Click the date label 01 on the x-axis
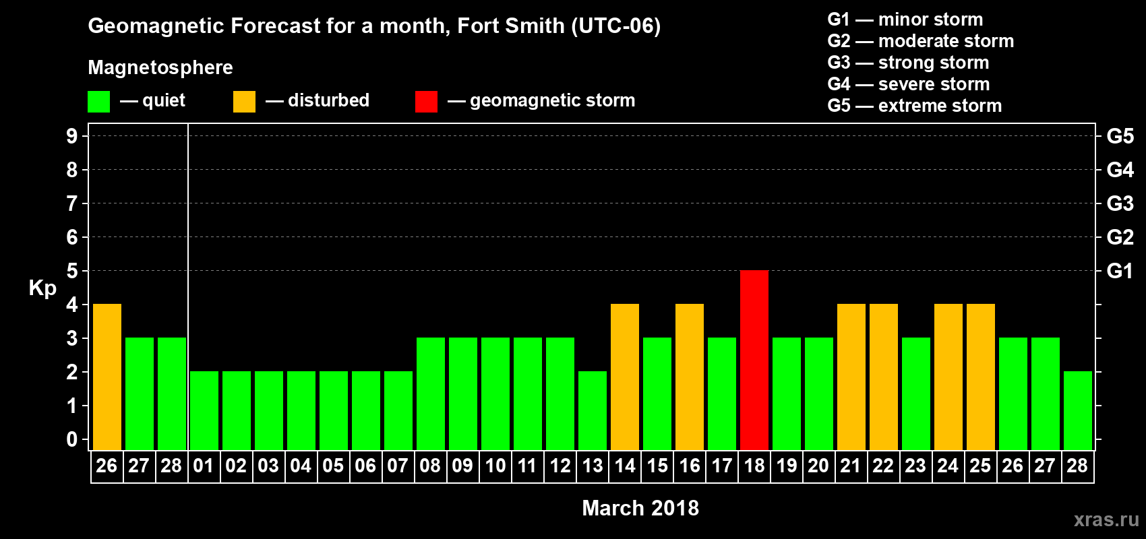Screen dimensions: 1146x539 point(204,466)
